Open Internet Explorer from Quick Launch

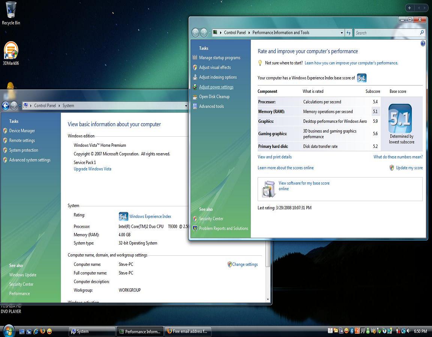pos(36,331)
